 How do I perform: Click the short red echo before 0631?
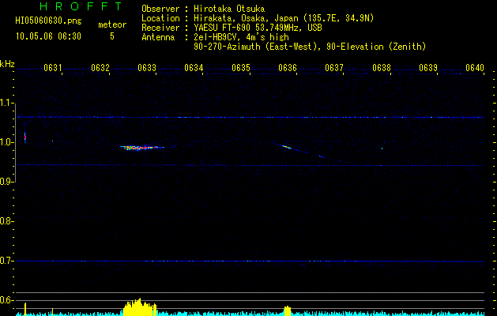[x=25, y=137]
